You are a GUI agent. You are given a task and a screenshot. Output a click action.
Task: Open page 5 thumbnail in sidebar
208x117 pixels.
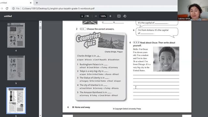click(16, 68)
